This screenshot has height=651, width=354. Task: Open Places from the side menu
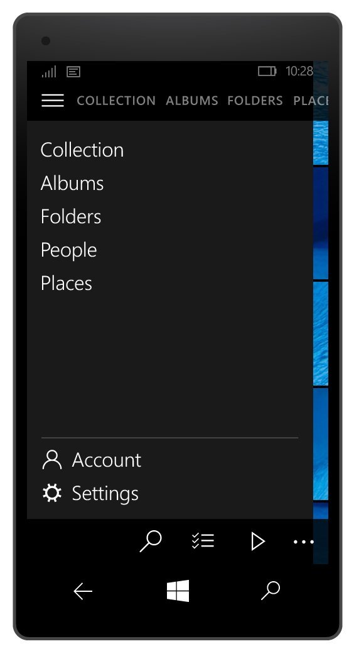click(67, 283)
